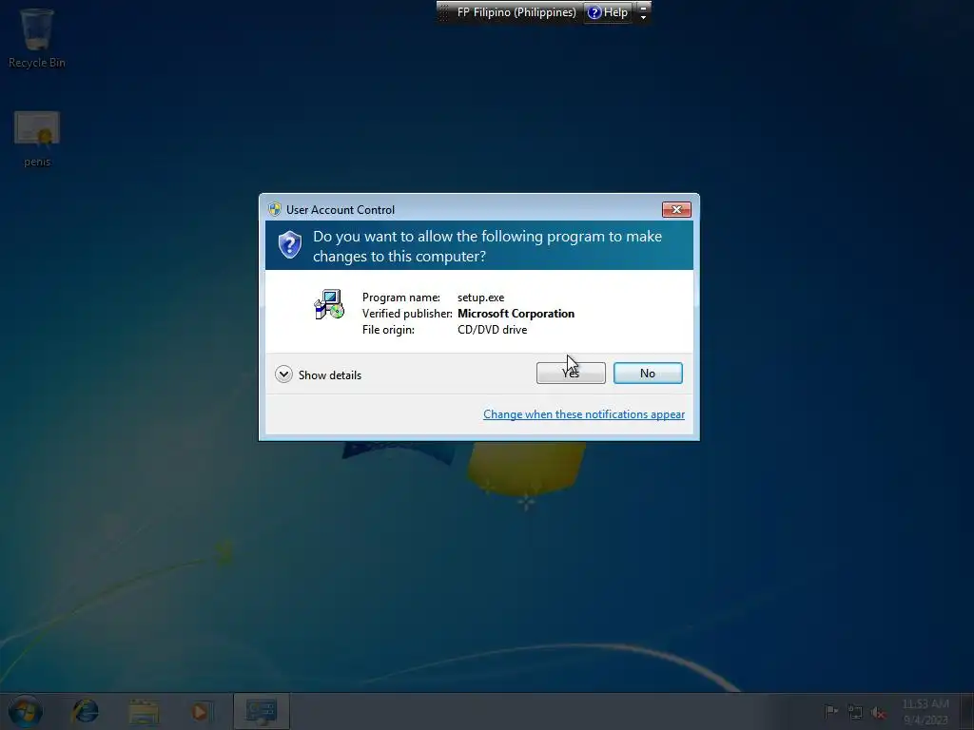The image size is (974, 730).
Task: Click No to deny setup.exe
Action: [647, 373]
